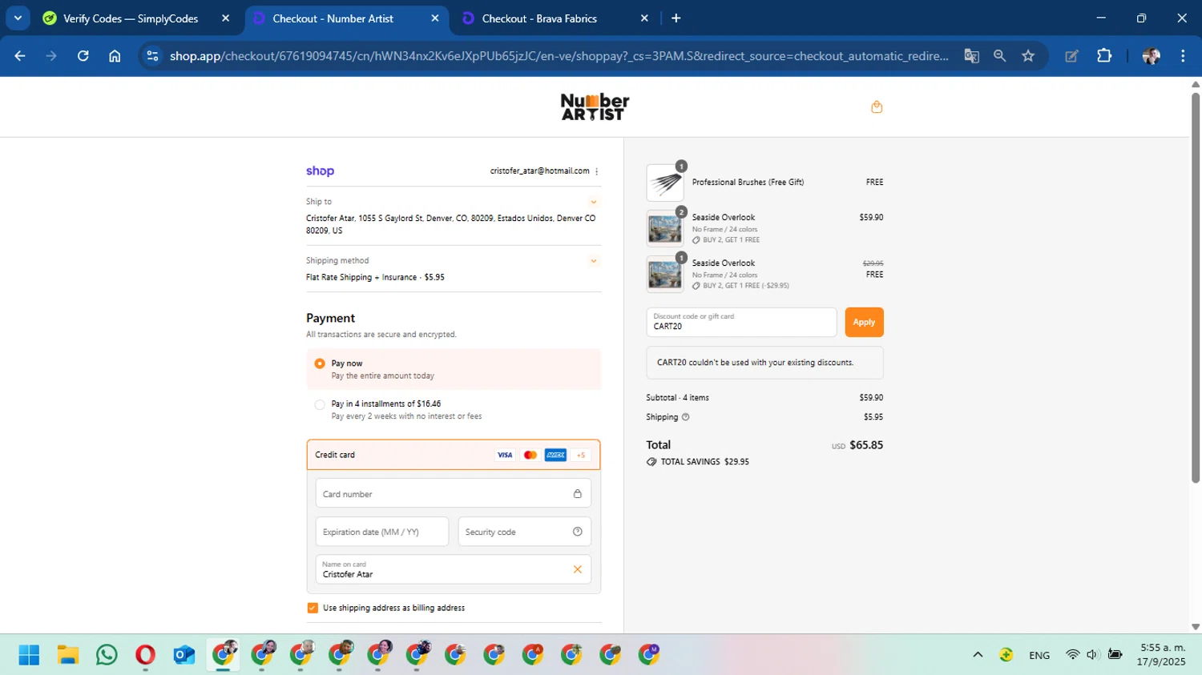Select the Credit card payment header
Image resolution: width=1202 pixels, height=675 pixels.
[454, 455]
